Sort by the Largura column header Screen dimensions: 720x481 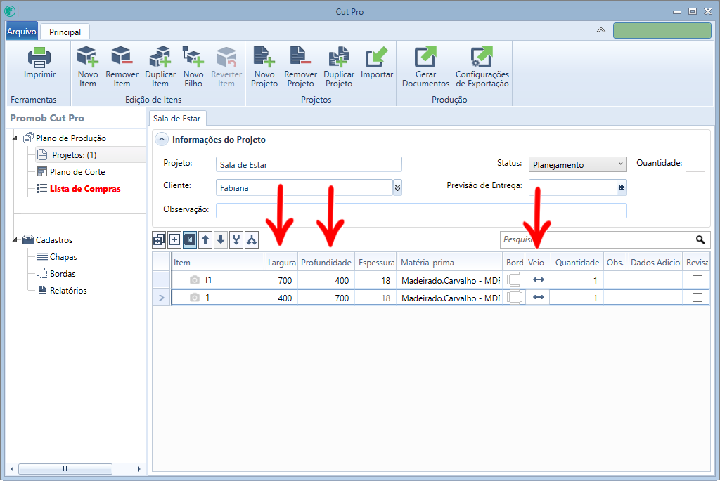[281, 263]
